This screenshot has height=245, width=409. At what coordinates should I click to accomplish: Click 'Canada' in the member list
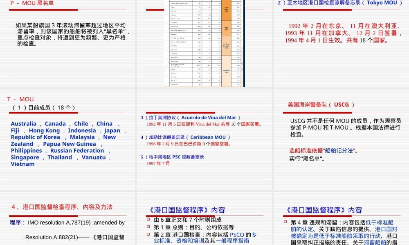click(x=55, y=124)
